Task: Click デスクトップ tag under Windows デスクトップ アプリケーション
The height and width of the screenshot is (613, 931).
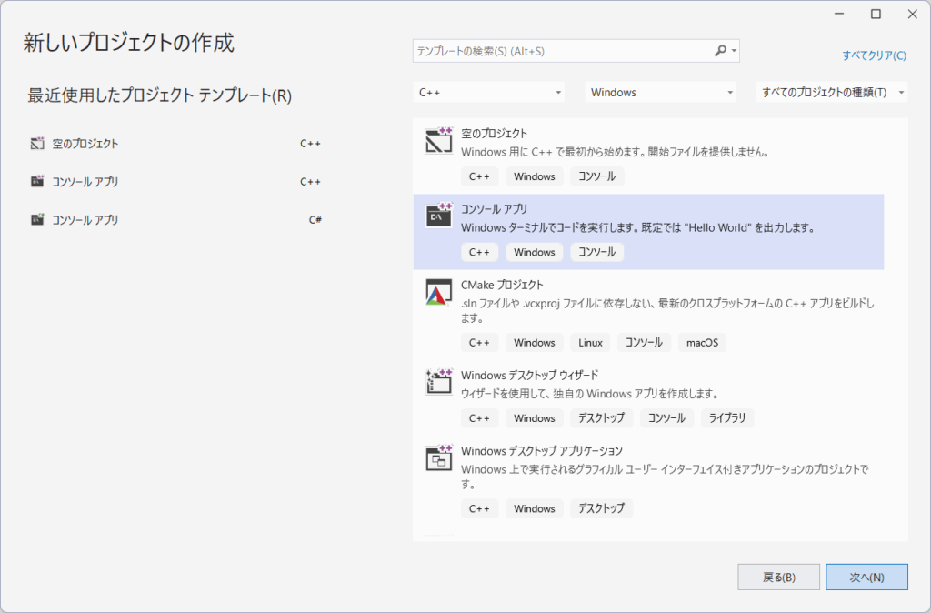Action: [602, 507]
